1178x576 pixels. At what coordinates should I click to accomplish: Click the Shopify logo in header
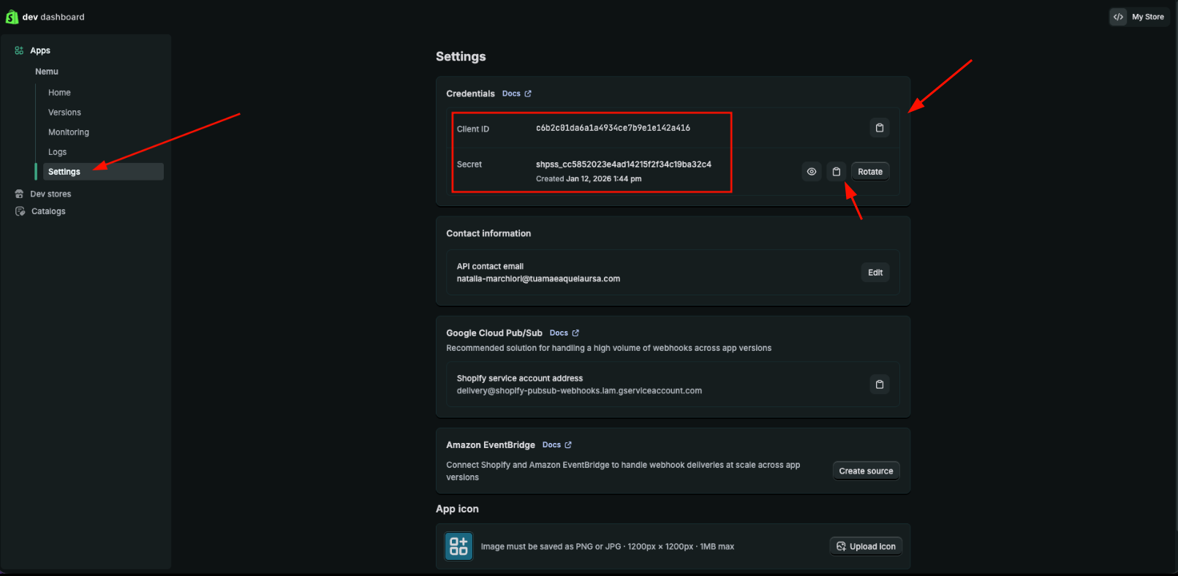[12, 17]
